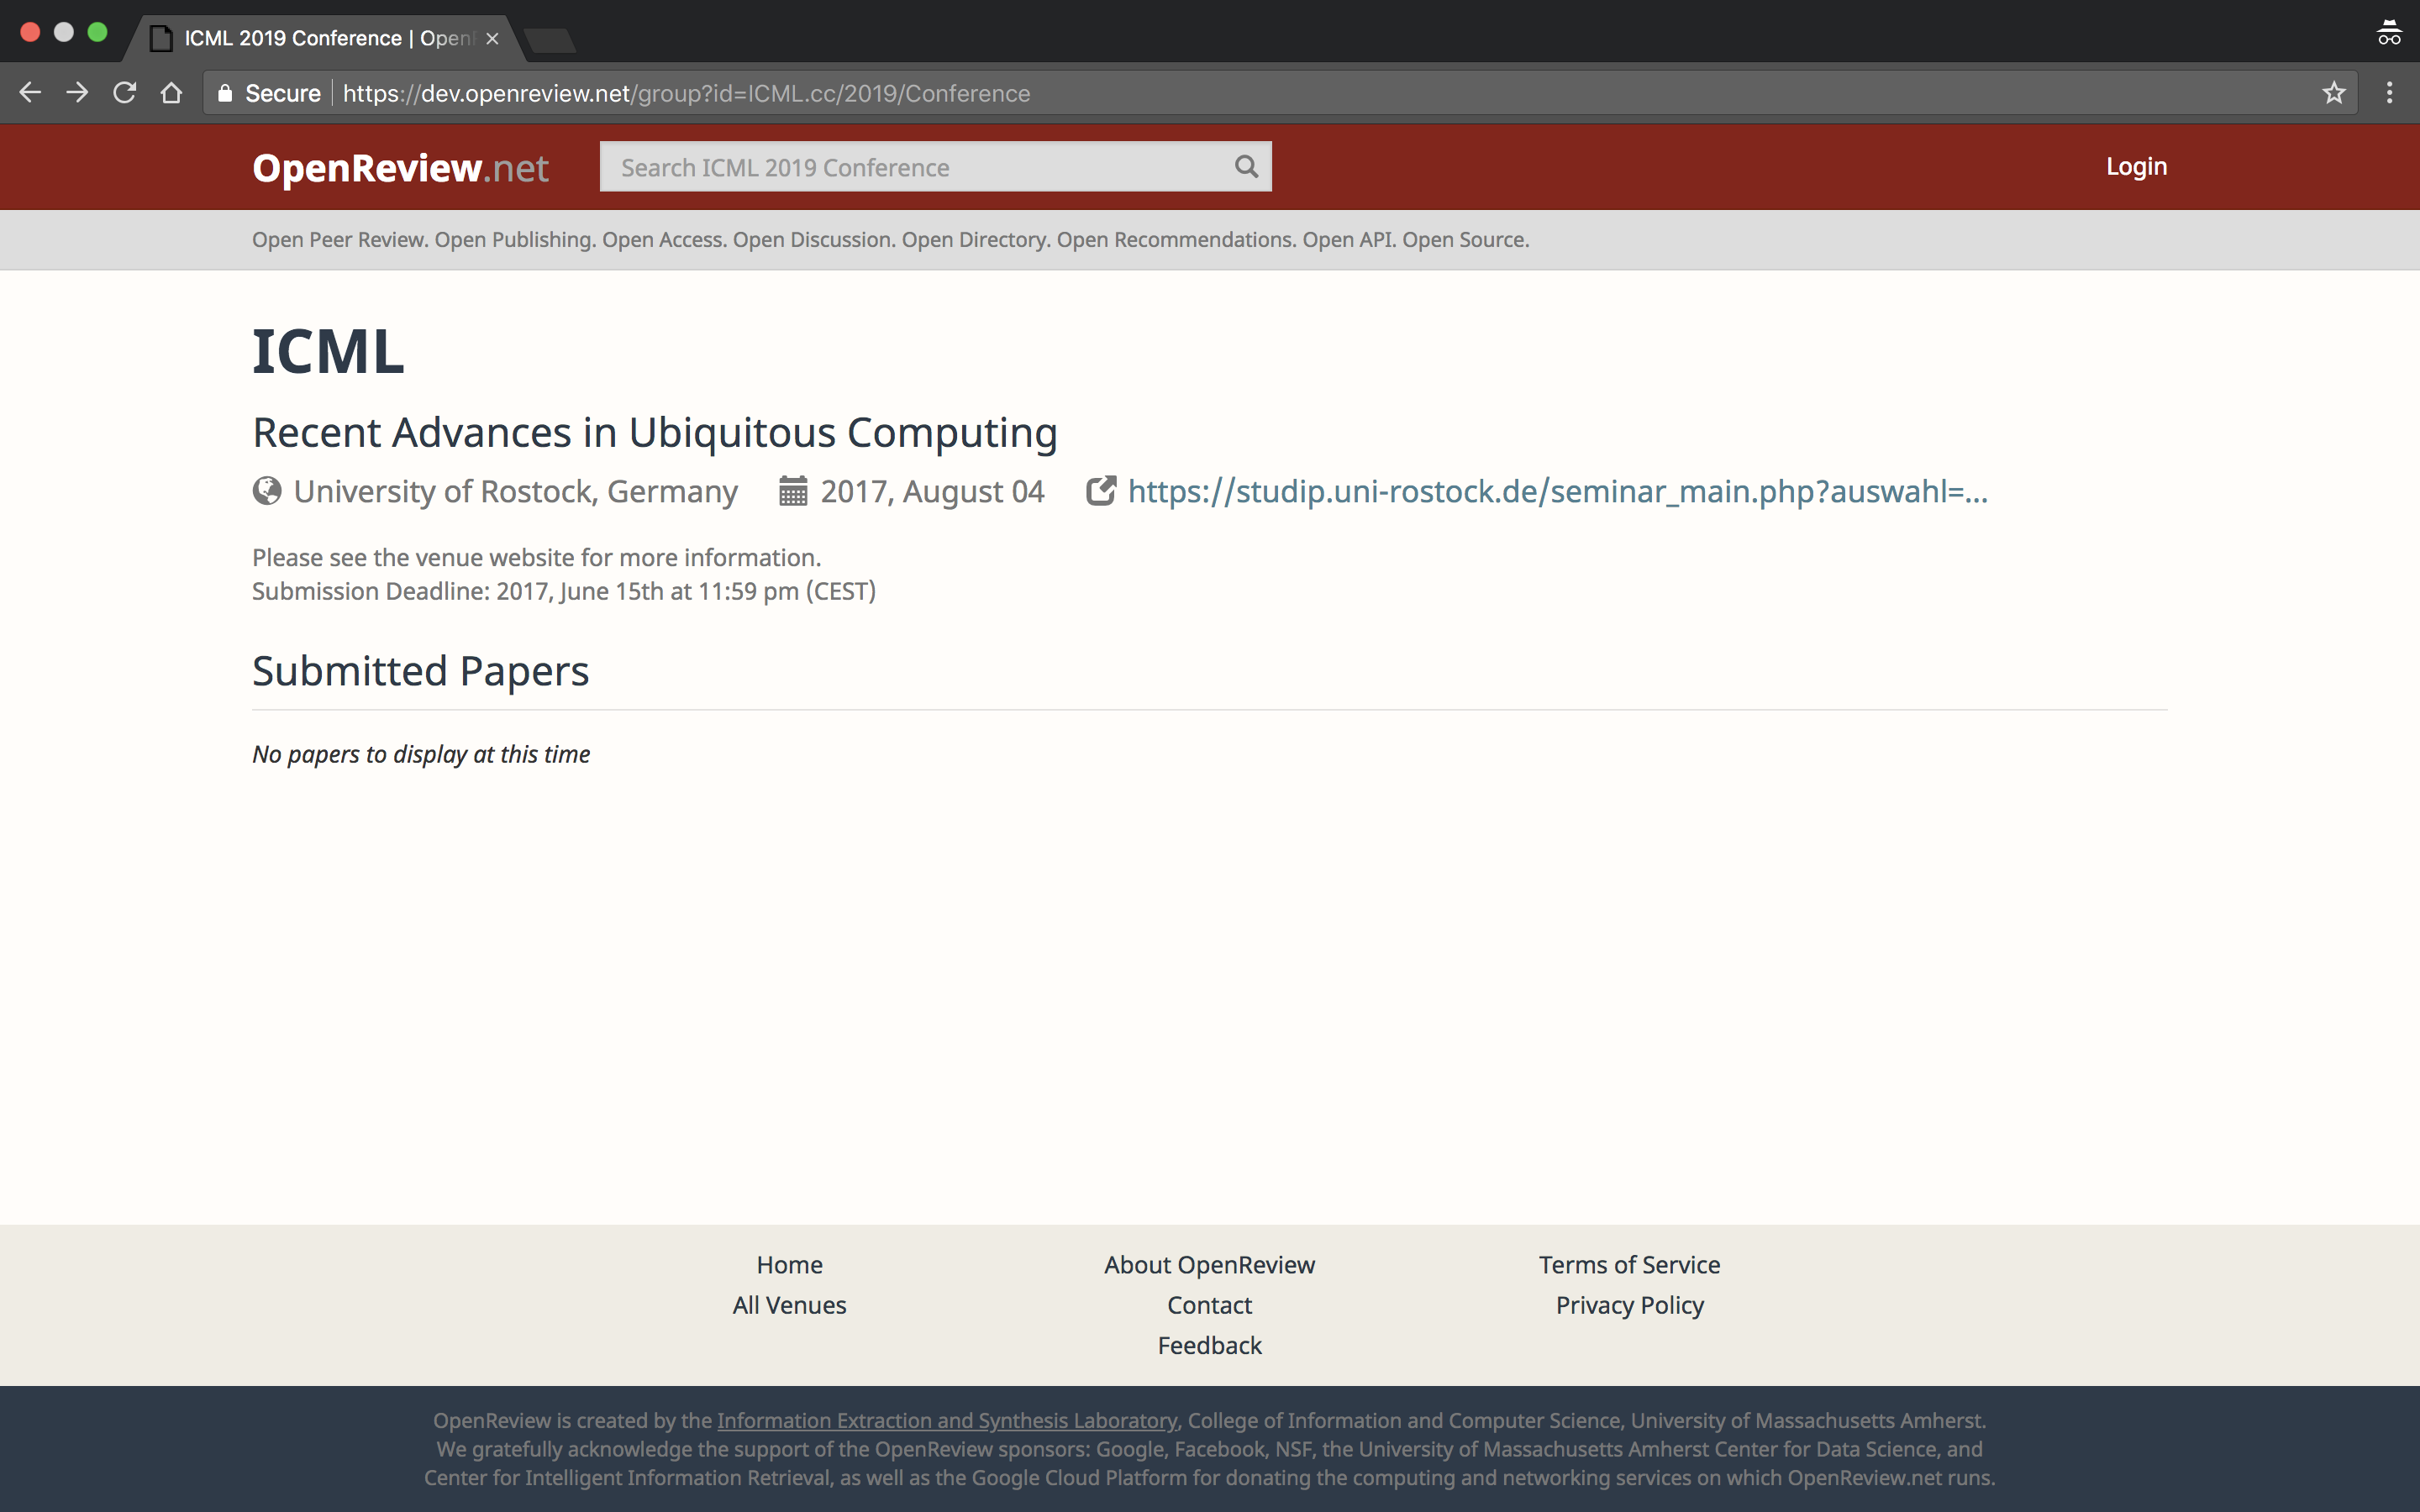Click the '2017, August 04' date text
This screenshot has width=2420, height=1512.
932,491
